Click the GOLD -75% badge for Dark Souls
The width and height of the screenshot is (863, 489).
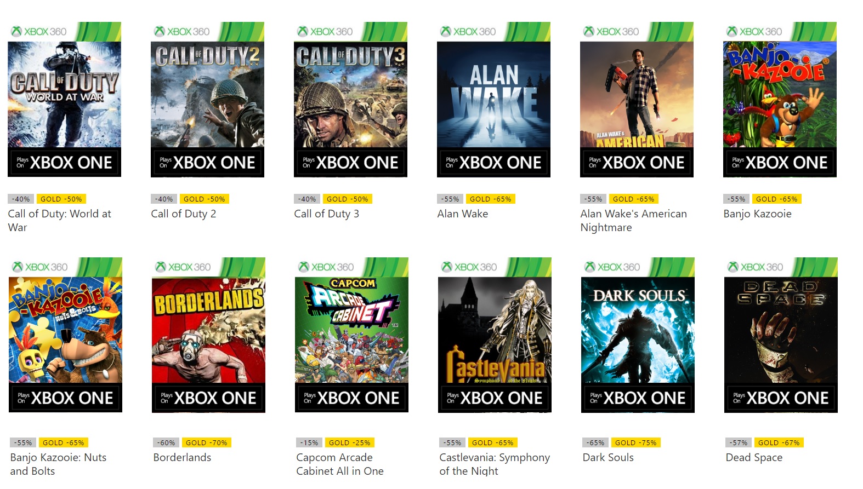pyautogui.click(x=635, y=442)
